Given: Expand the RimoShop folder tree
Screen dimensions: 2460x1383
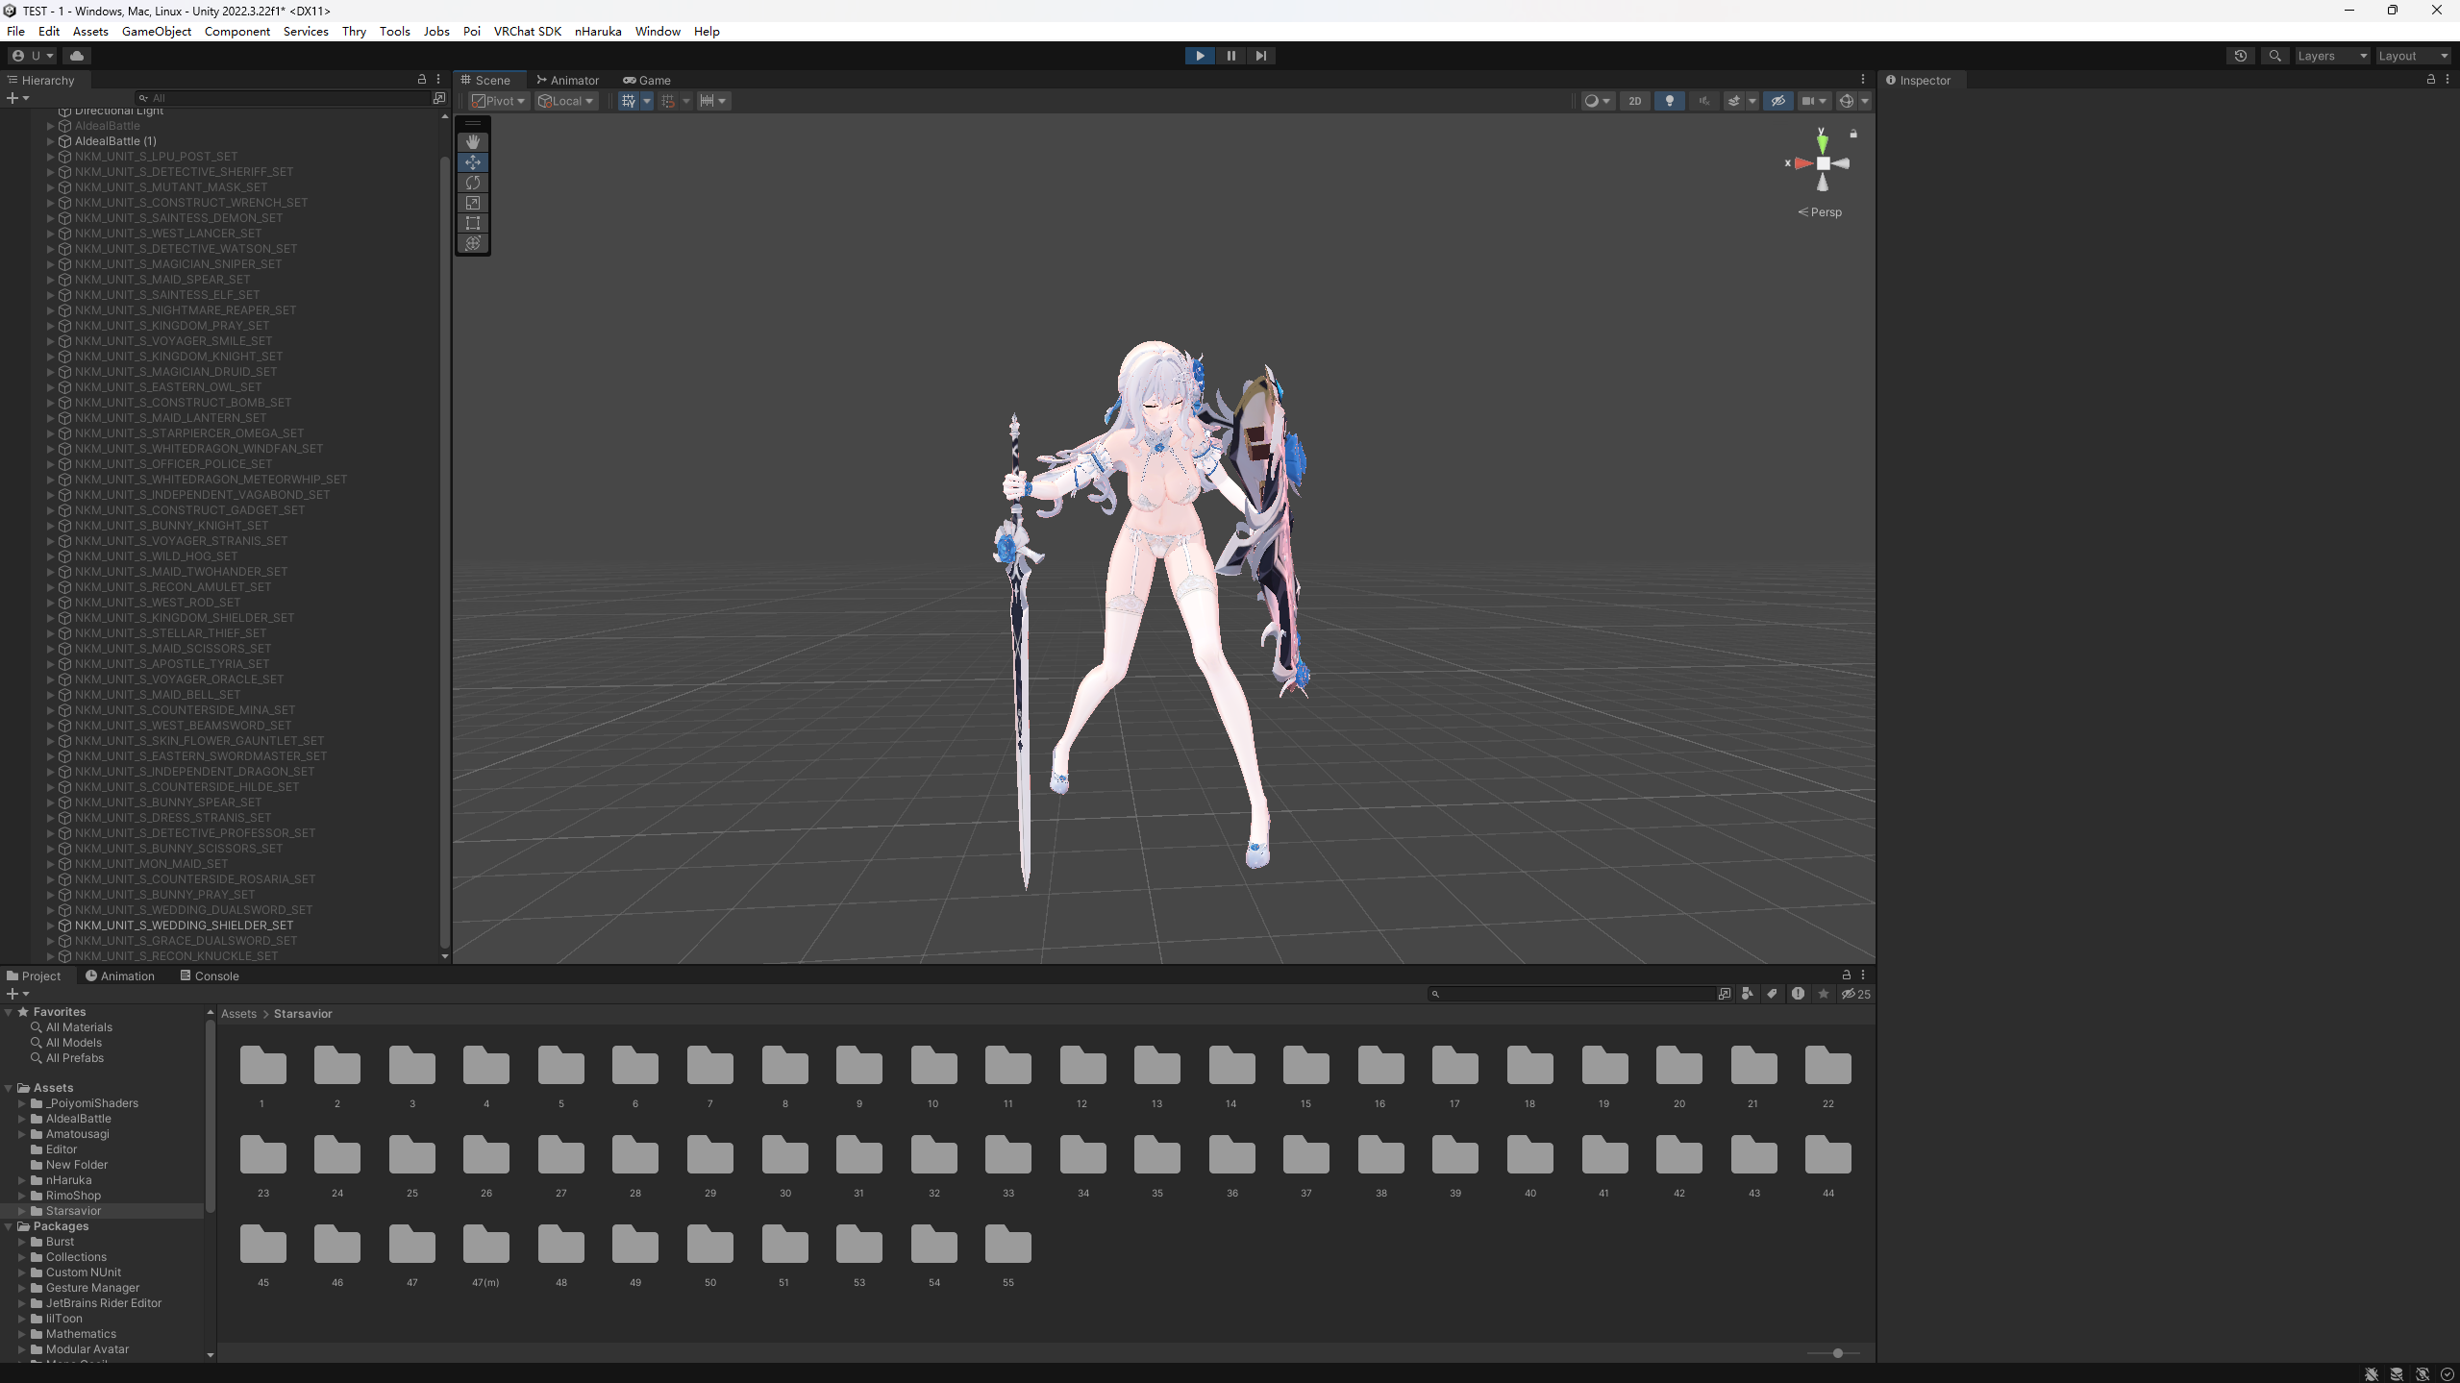Looking at the screenshot, I should (x=21, y=1196).
